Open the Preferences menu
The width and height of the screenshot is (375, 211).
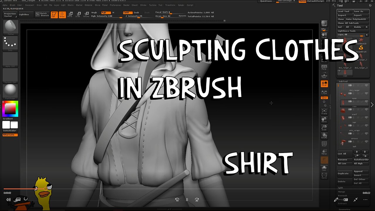[x=115, y=5]
